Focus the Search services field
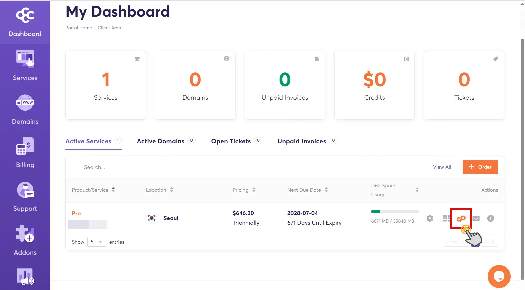525x290 pixels. pos(232,167)
